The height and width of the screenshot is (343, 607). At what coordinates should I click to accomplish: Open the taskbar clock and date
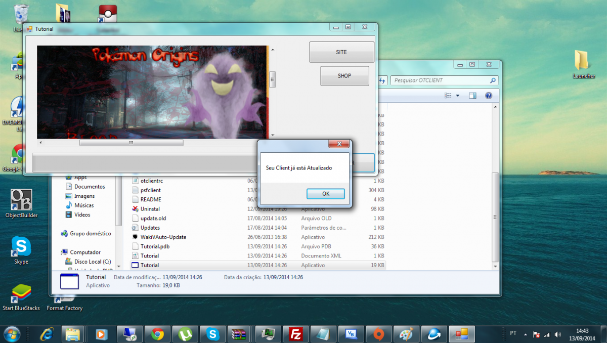pos(583,334)
